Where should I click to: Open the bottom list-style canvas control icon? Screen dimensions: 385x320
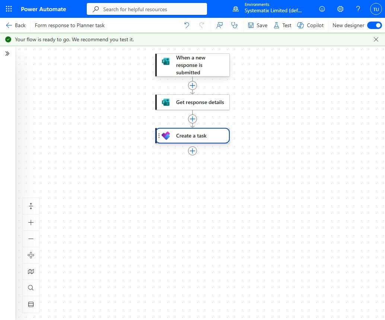click(31, 304)
